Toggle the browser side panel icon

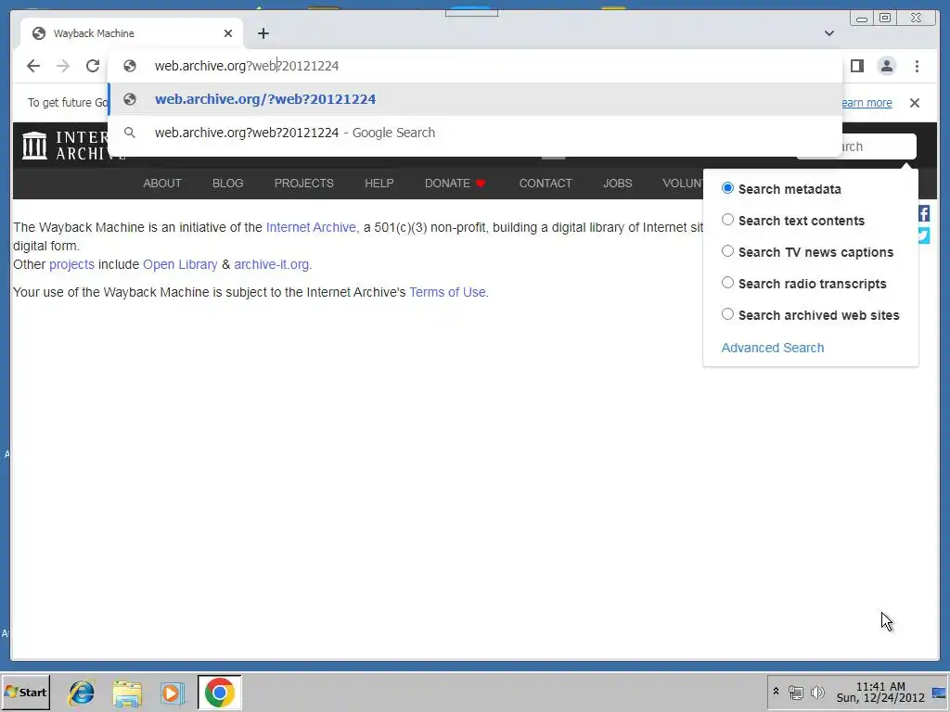856,66
